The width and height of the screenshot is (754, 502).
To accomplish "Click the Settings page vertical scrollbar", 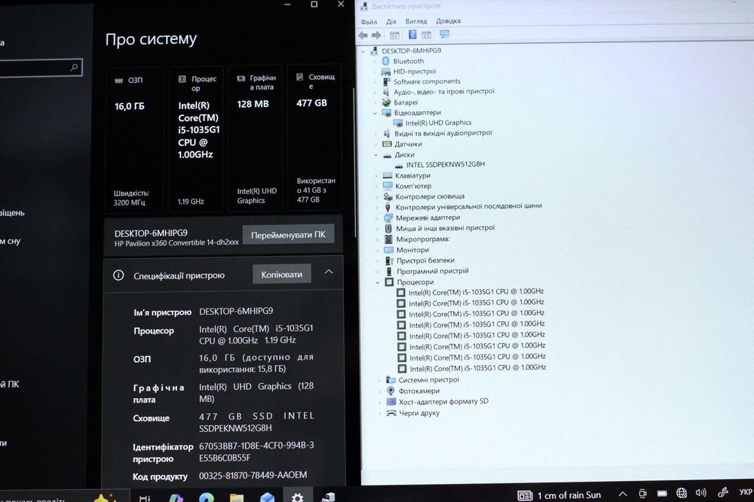I will [354, 163].
